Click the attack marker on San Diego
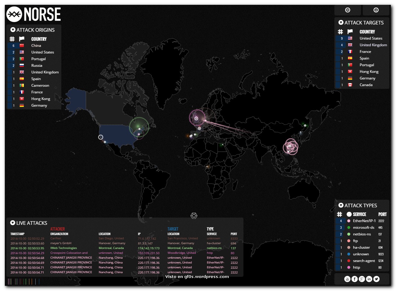The width and height of the screenshot is (396, 291). click(x=101, y=137)
